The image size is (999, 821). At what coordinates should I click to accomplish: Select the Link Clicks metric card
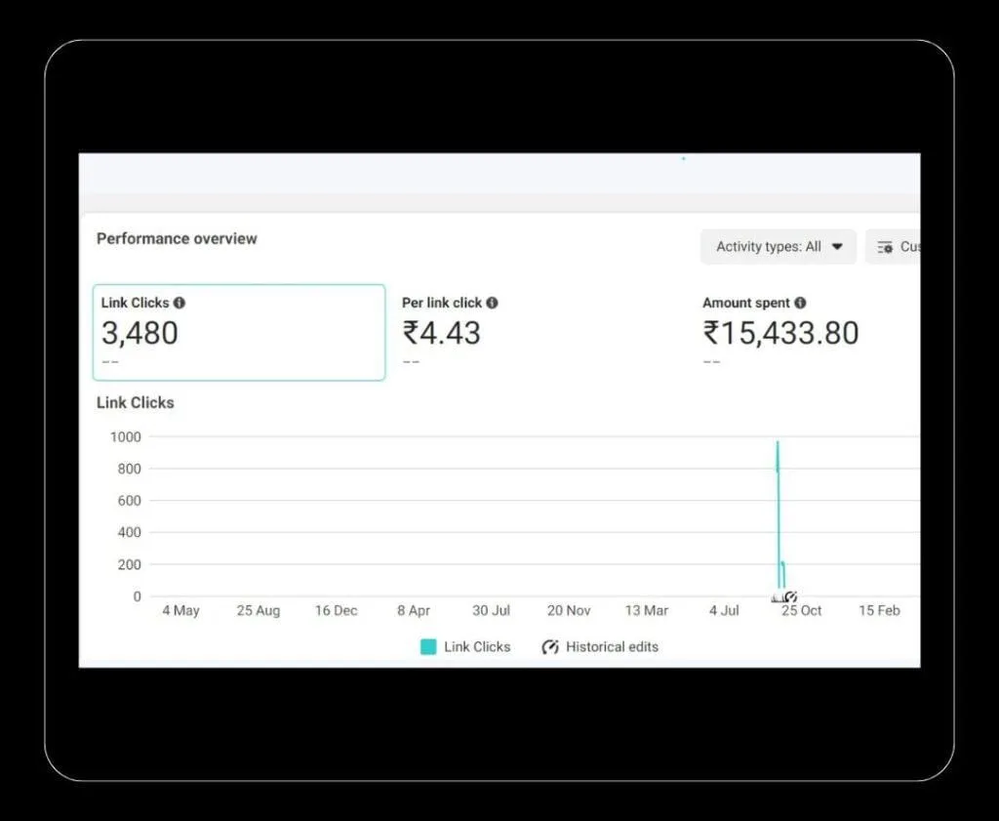[x=239, y=333]
